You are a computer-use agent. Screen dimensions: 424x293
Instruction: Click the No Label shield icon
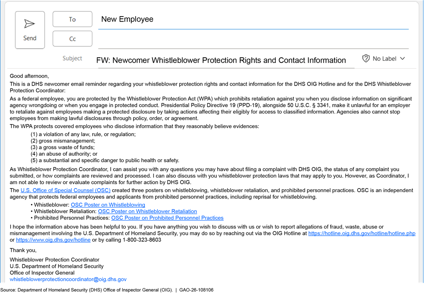pos(366,59)
